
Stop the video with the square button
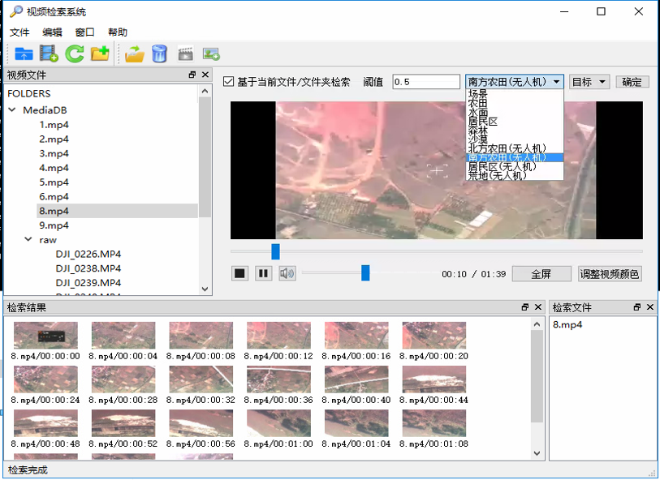point(239,273)
